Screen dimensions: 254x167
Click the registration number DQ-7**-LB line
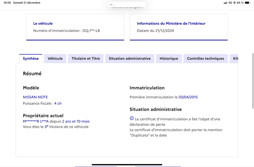pos(67,31)
